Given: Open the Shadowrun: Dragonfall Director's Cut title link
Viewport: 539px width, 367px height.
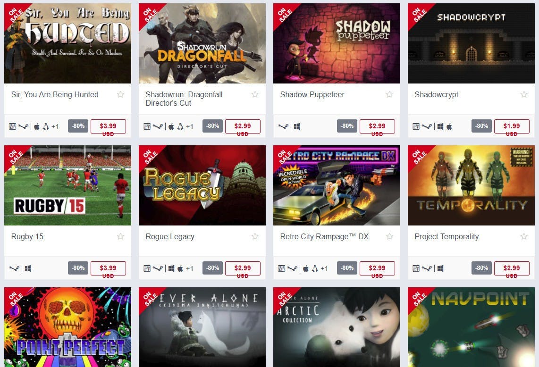Looking at the screenshot, I should click(184, 99).
